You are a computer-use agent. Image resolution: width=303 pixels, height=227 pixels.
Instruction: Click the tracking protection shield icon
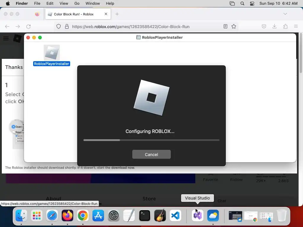(59, 26)
